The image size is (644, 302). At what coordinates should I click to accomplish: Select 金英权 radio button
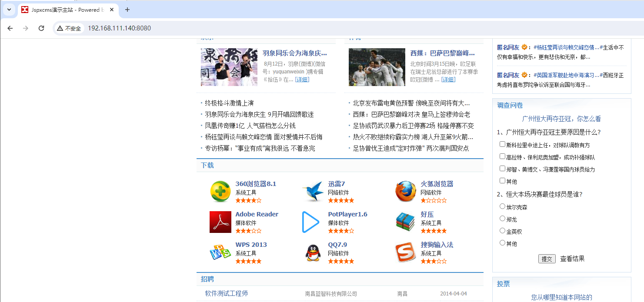click(503, 231)
